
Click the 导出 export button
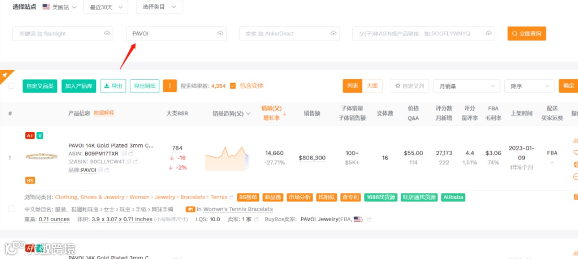coord(113,86)
